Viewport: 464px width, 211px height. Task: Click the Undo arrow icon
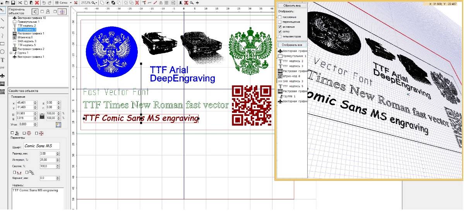tap(44, 3)
